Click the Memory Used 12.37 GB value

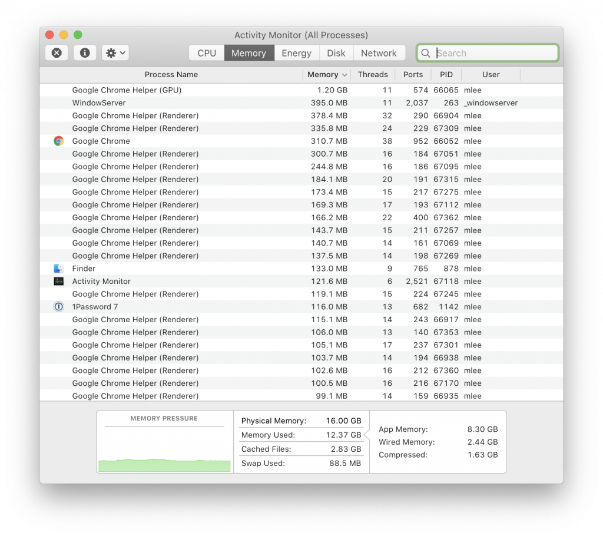(x=343, y=435)
